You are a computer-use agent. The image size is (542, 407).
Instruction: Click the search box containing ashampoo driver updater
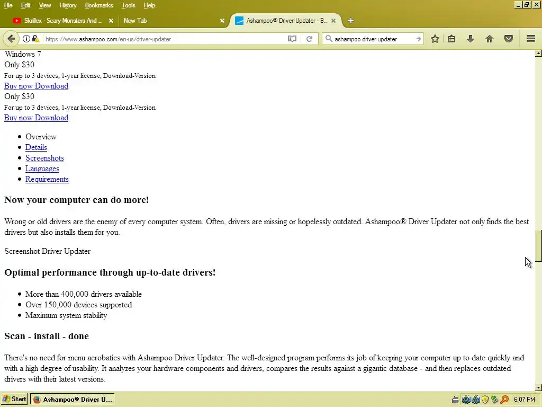(374, 39)
